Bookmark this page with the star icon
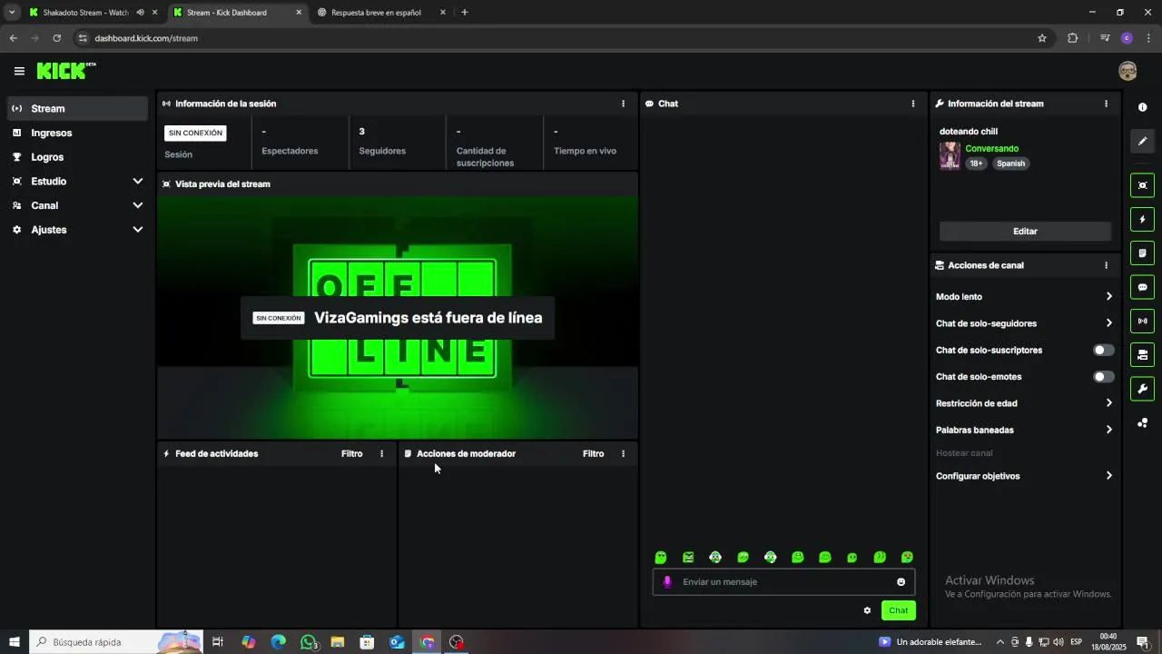 coord(1042,38)
